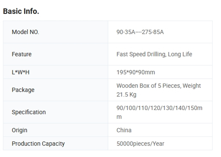
Task: Click the word Weight in Package value
Action: (x=192, y=86)
